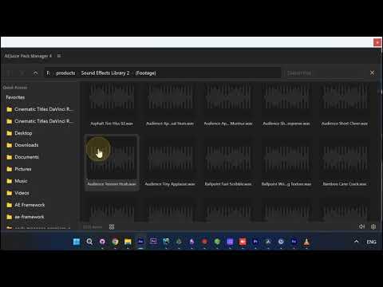383x287 pixels.
Task: Select the Bamboo Cane Crack.wav thumbnail
Action: point(345,163)
